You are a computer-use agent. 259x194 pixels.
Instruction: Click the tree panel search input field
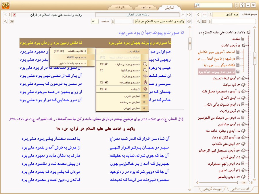point(234,21)
